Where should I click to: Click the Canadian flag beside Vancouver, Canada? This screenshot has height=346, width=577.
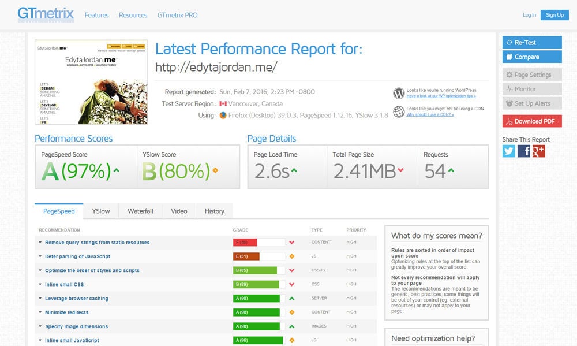pos(223,104)
